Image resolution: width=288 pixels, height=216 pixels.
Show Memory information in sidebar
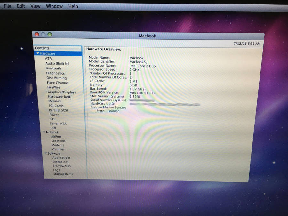point(54,101)
